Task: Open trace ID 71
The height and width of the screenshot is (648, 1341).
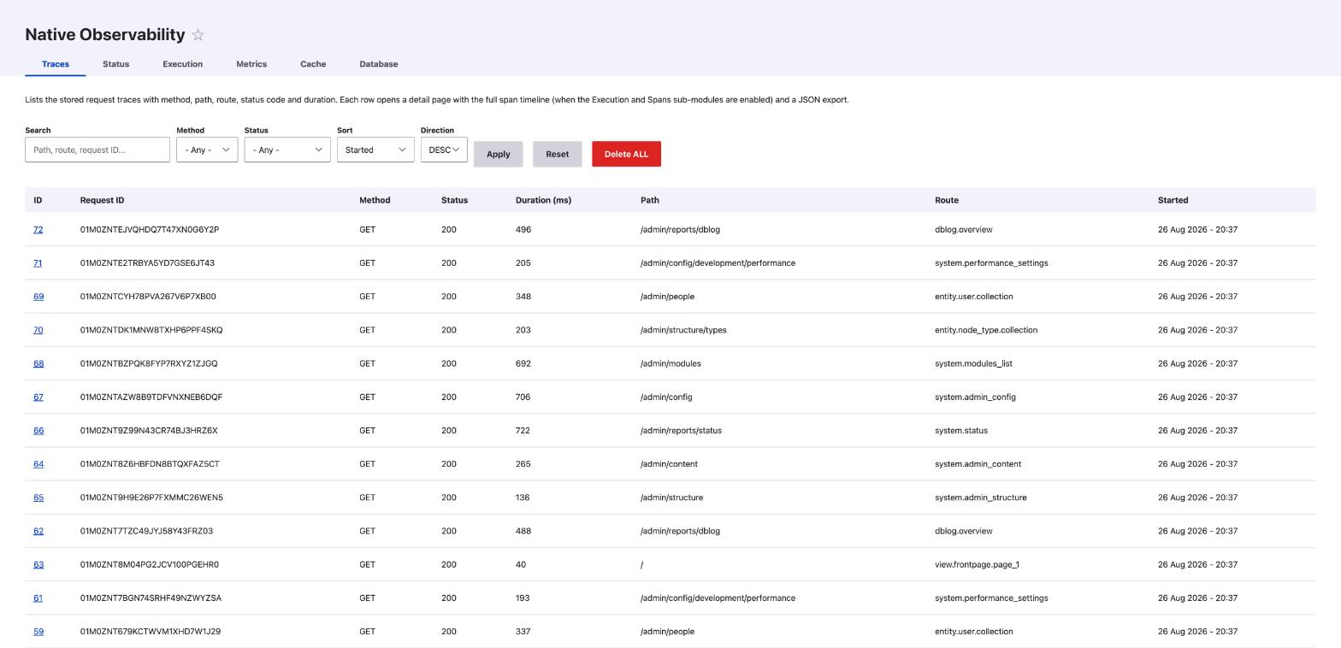Action: pyautogui.click(x=38, y=263)
